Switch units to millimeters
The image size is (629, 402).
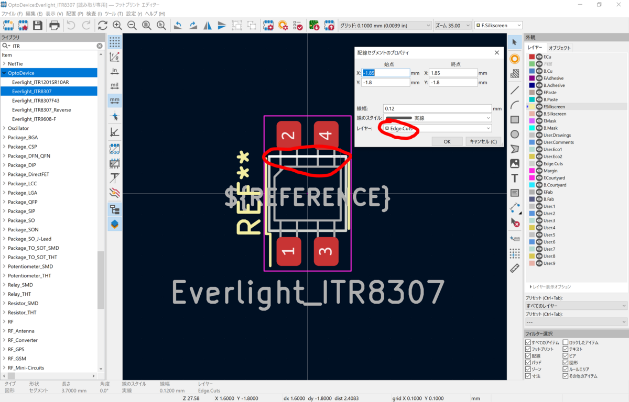[x=114, y=100]
